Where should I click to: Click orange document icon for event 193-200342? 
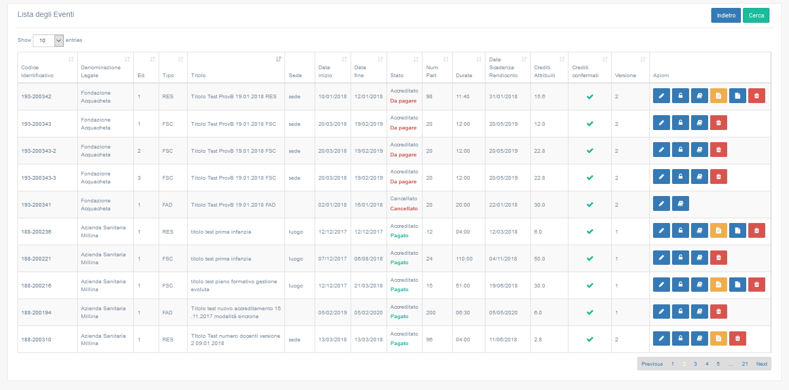click(x=719, y=96)
